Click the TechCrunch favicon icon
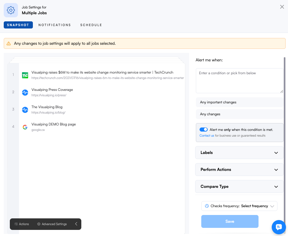The height and width of the screenshot is (236, 288). pos(25,75)
